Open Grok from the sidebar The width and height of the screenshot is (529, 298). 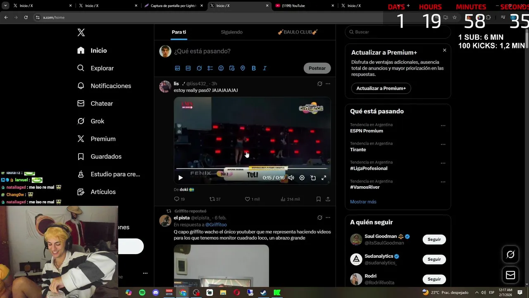tap(91, 121)
